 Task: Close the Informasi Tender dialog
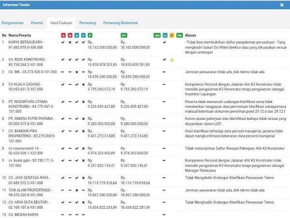point(282,5)
